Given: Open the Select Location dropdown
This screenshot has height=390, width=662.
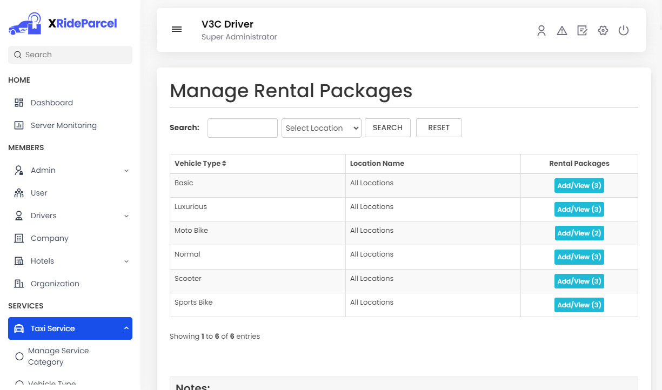Looking at the screenshot, I should (321, 128).
